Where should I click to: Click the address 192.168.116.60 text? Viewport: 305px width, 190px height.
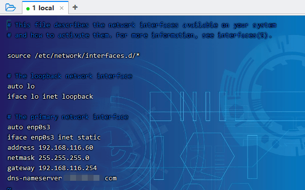point(50,148)
